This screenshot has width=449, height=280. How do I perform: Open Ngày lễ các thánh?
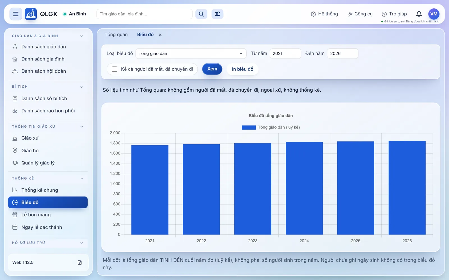click(48, 227)
